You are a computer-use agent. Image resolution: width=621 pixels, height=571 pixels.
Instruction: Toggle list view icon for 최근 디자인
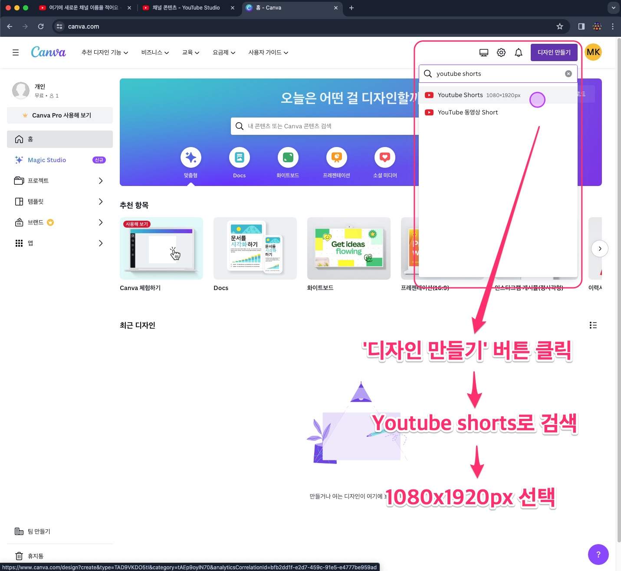point(593,325)
